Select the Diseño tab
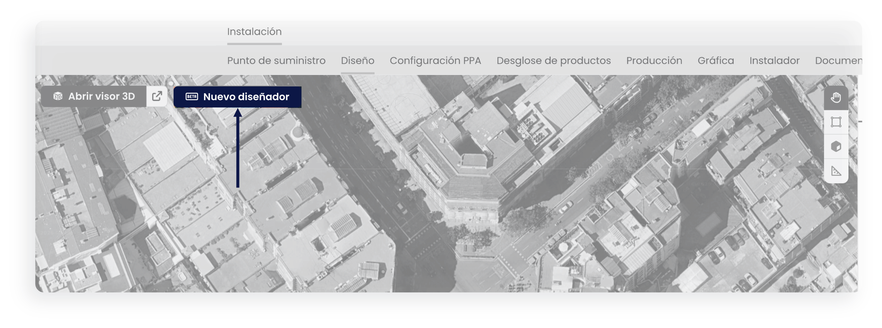The width and height of the screenshot is (882, 328). (358, 61)
